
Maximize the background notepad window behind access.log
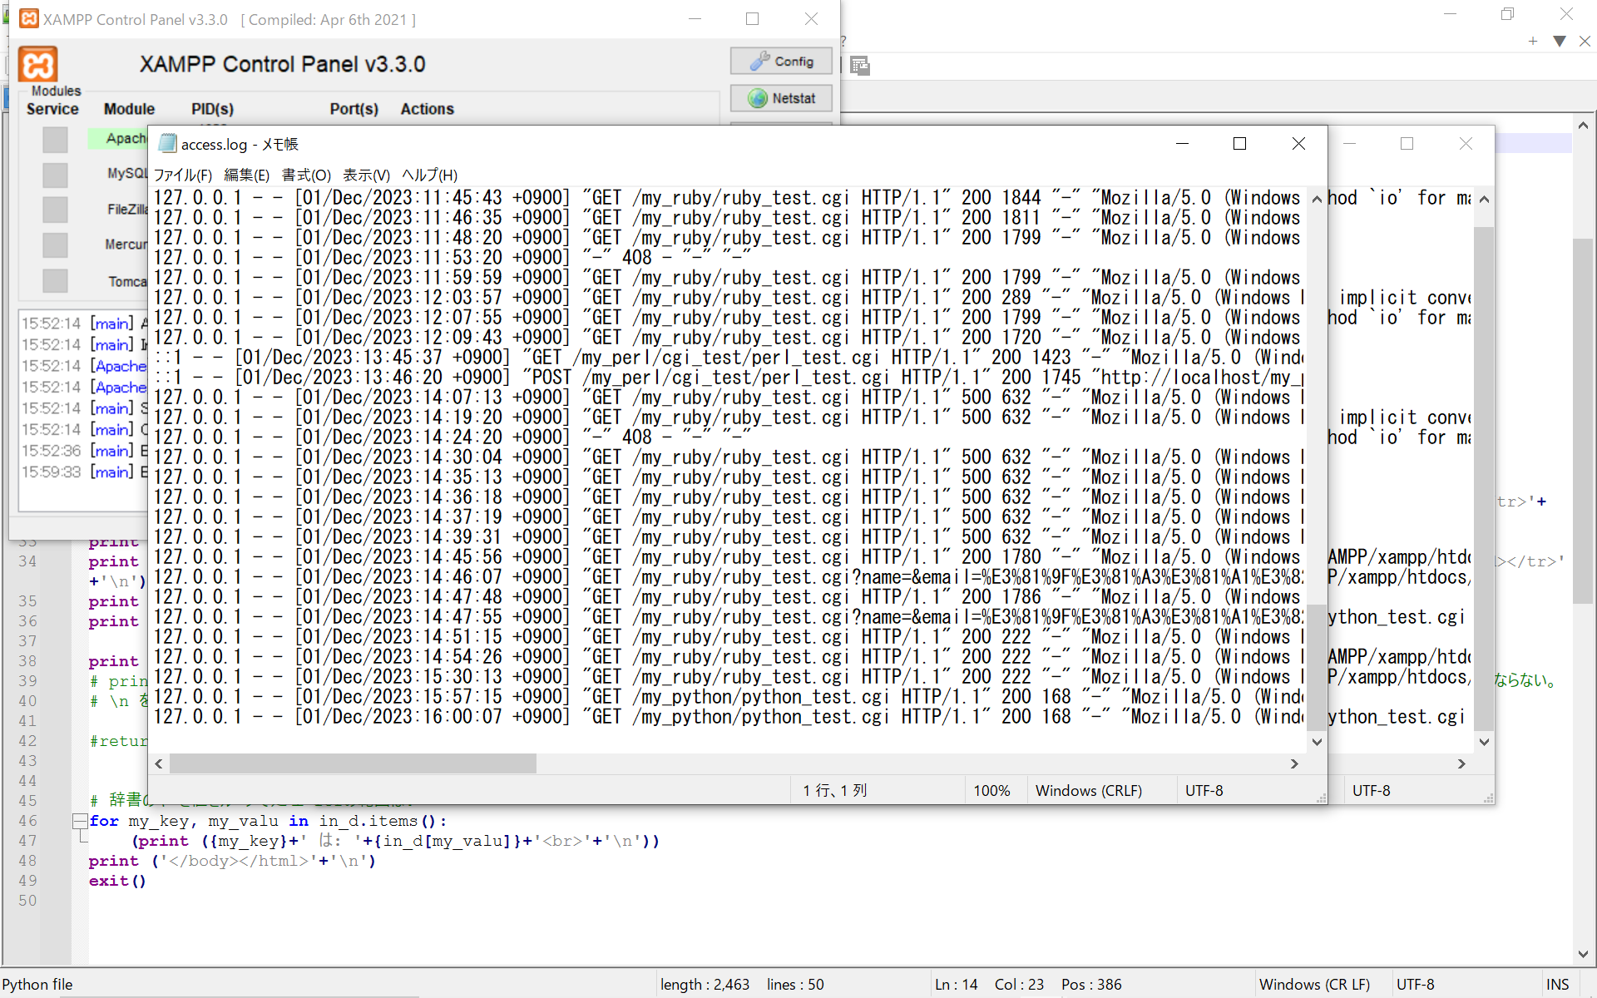click(1407, 144)
